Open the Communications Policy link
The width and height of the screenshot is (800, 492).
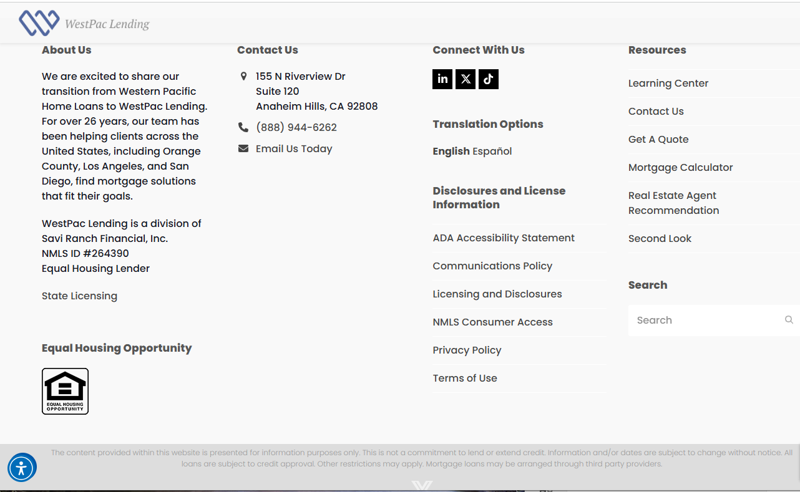click(x=492, y=266)
